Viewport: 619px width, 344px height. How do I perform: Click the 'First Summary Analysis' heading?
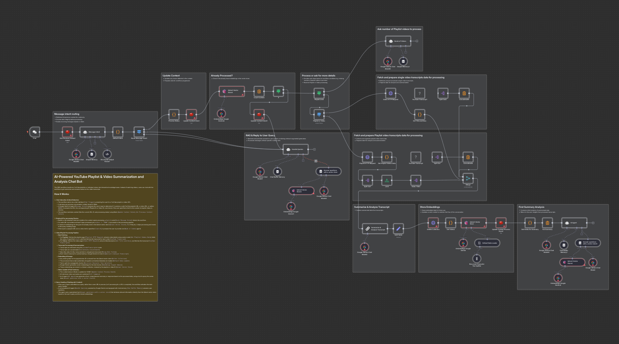pos(531,207)
